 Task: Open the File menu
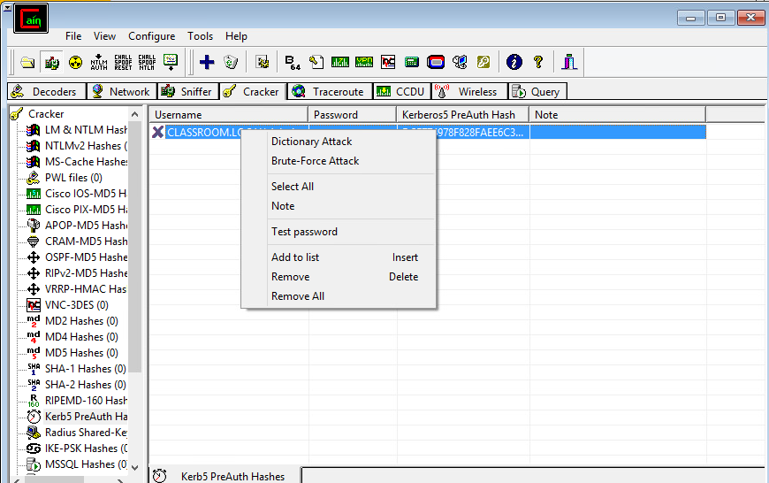pos(73,36)
